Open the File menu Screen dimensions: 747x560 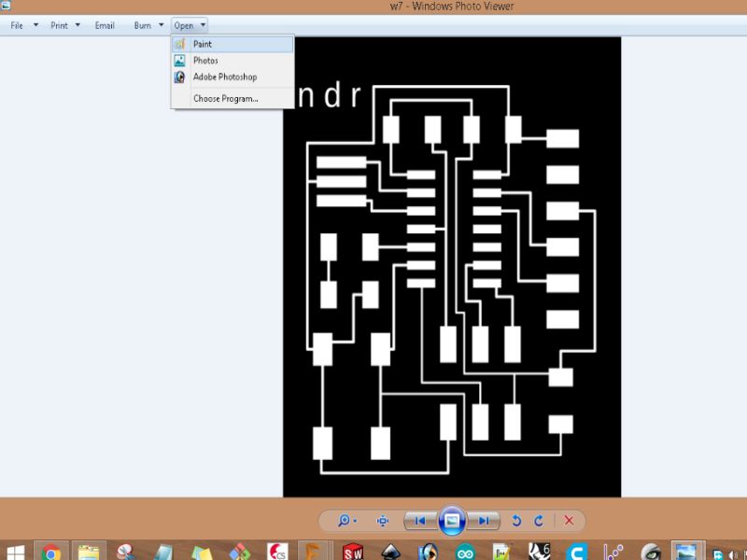[x=17, y=25]
